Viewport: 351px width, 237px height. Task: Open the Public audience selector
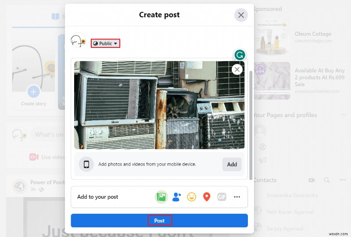tap(105, 43)
